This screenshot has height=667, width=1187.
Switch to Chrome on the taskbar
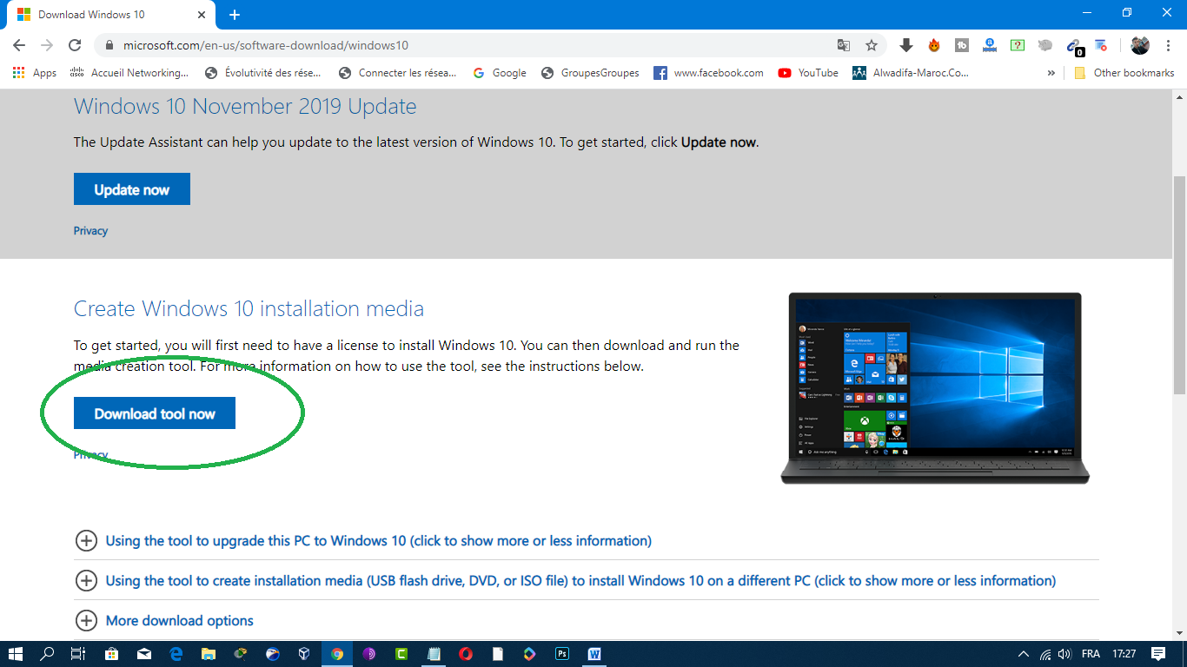[x=337, y=654]
